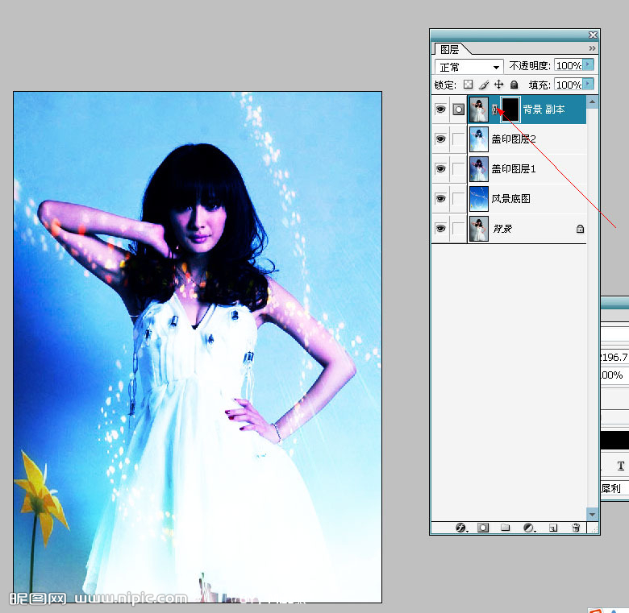This screenshot has height=613, width=629.
Task: Switch to the 图层 tab
Action: point(449,49)
